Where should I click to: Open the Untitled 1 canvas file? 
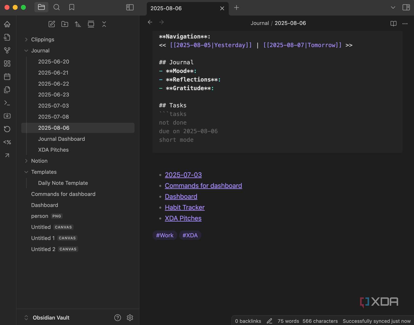pyautogui.click(x=54, y=238)
